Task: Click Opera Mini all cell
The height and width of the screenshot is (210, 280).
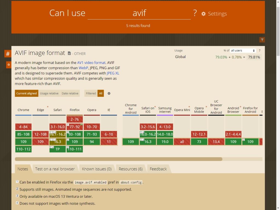Action: (182, 142)
